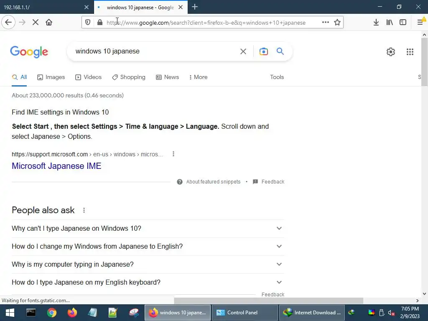Expand change Windows from Japanese to English
Image resolution: width=428 pixels, height=321 pixels.
[148, 247]
